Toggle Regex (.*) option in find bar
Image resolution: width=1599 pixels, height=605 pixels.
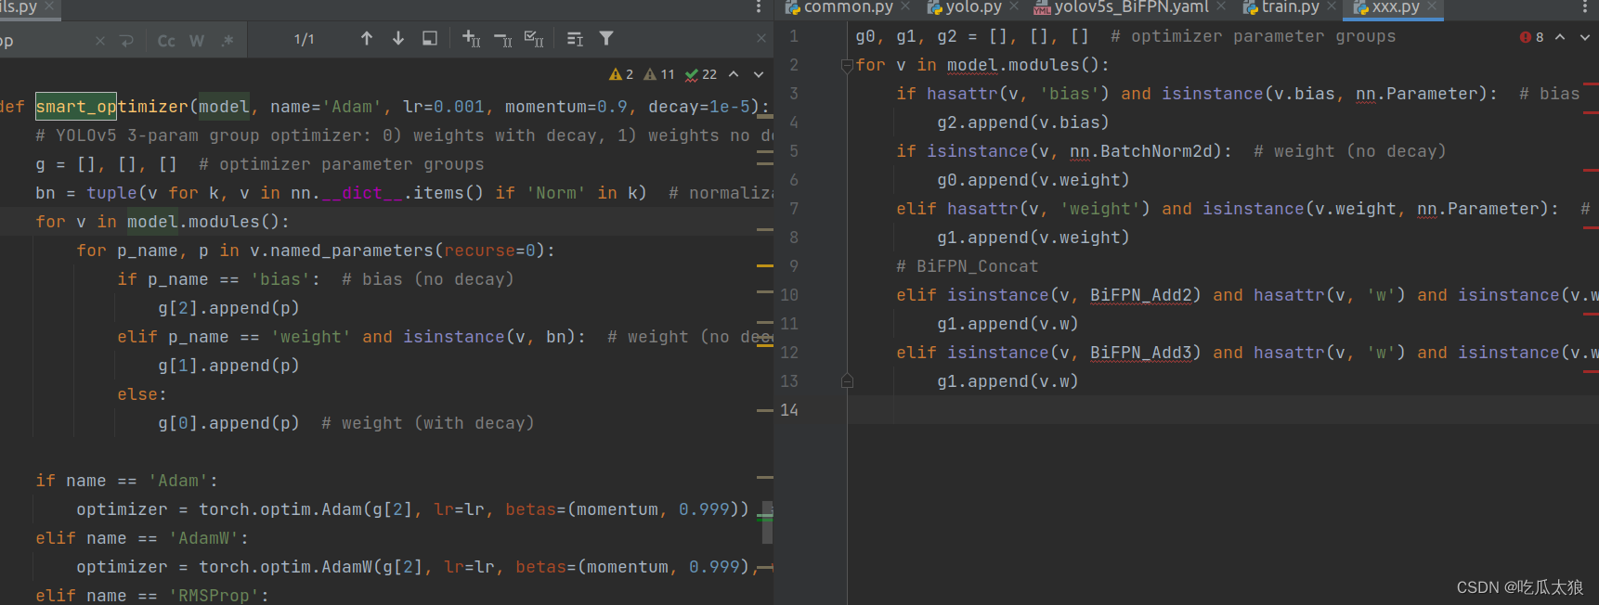pos(228,40)
